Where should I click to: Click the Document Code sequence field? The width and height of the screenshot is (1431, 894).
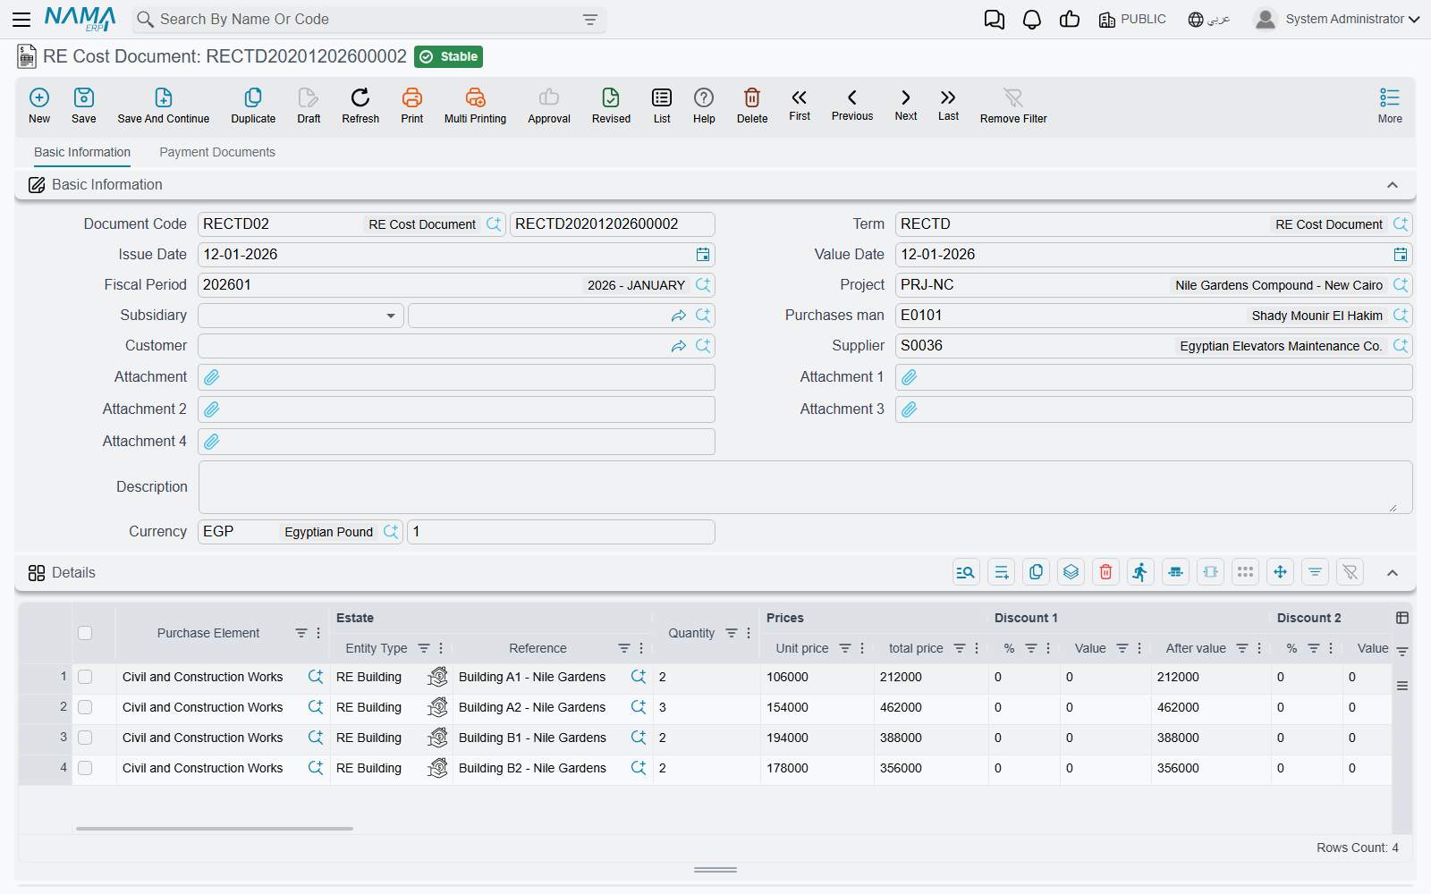pyautogui.click(x=612, y=224)
